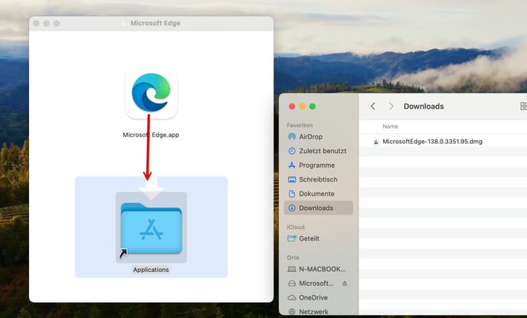Click the Microsoft disk drive icon in sidebar
The image size is (527, 318).
pyautogui.click(x=292, y=284)
